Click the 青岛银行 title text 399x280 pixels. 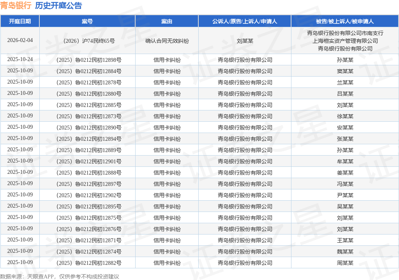(16, 5)
